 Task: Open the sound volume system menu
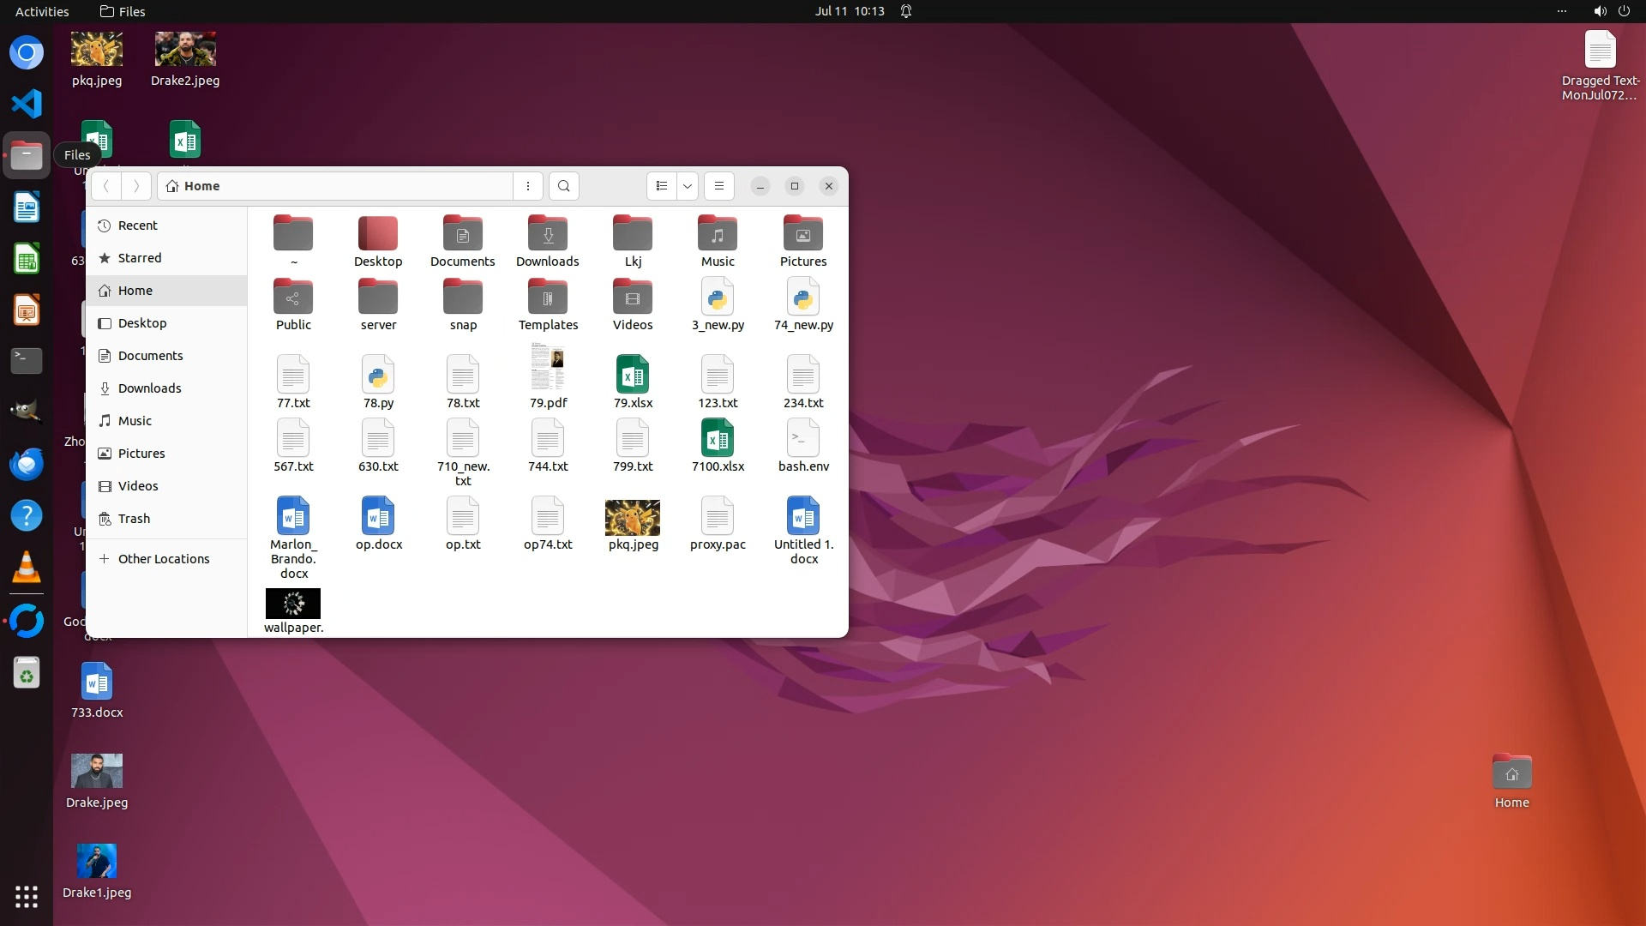1600,11
